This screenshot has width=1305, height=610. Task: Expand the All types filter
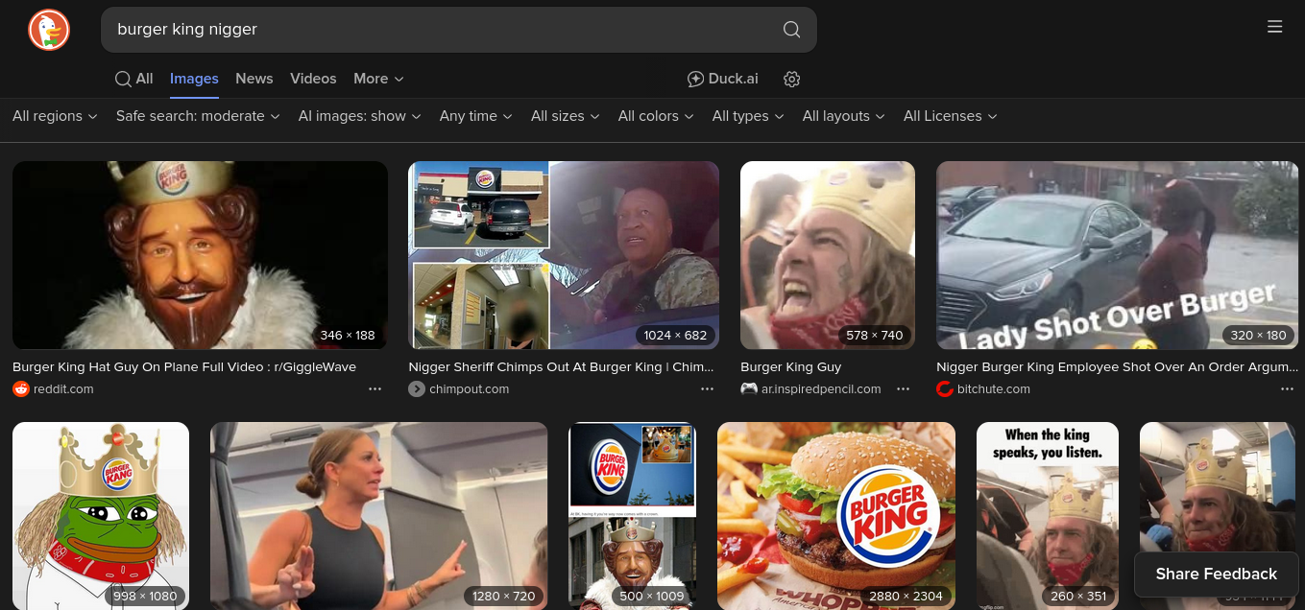click(749, 116)
